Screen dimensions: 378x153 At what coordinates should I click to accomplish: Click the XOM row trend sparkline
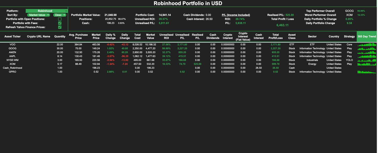coord(366,64)
